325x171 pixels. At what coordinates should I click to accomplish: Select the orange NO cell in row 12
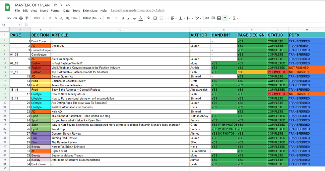tap(252, 72)
